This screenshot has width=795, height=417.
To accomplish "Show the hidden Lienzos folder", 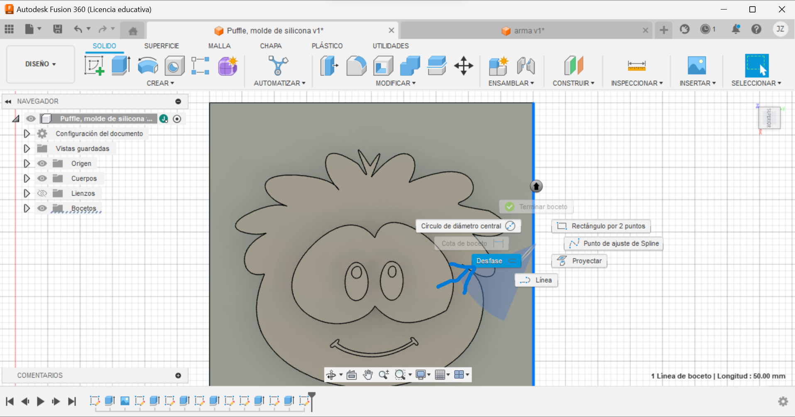I will (42, 193).
